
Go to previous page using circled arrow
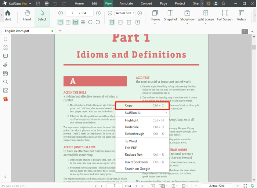pos(61,13)
